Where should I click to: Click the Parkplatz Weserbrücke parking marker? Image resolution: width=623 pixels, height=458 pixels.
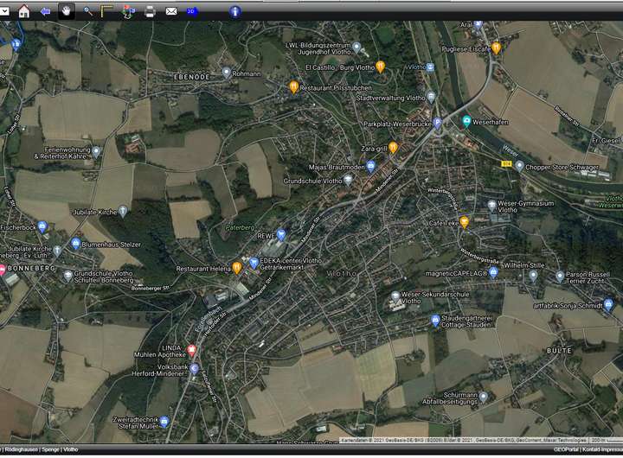pos(437,123)
